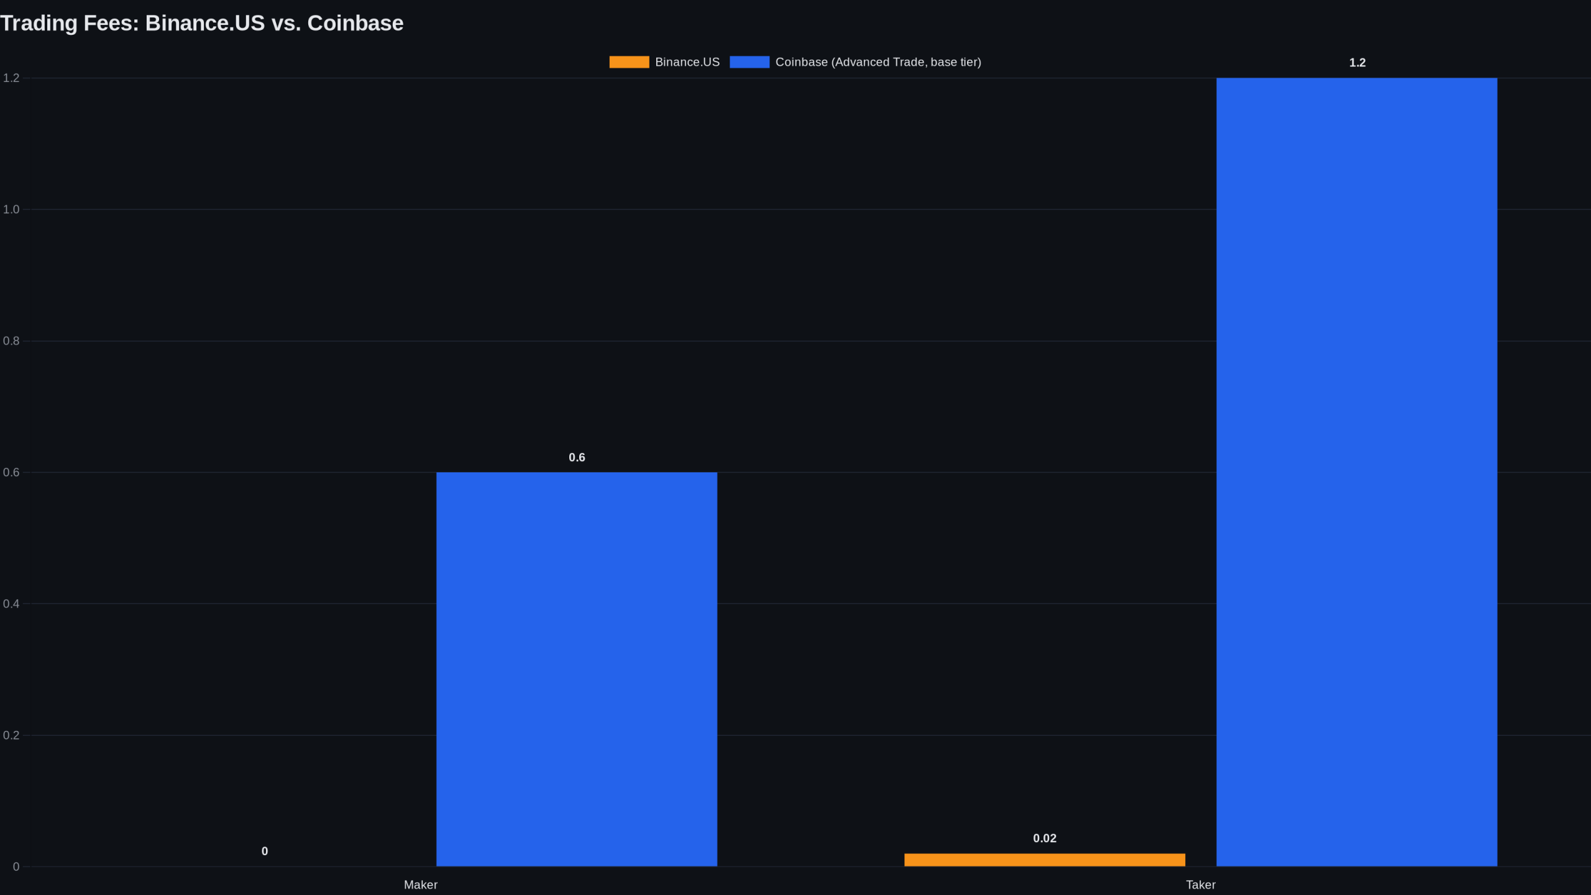1591x895 pixels.
Task: Click the 0.6 value label above bar
Action: tap(577, 457)
